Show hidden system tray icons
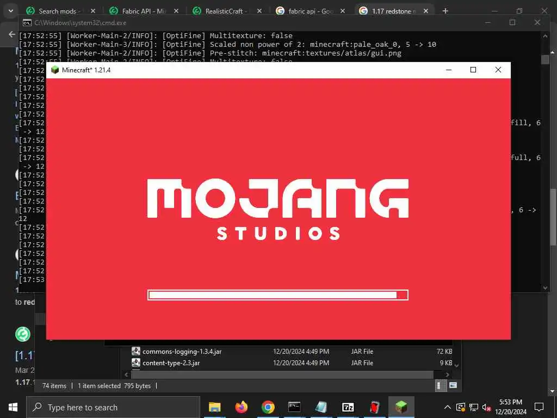The image size is (557, 418). (x=448, y=407)
